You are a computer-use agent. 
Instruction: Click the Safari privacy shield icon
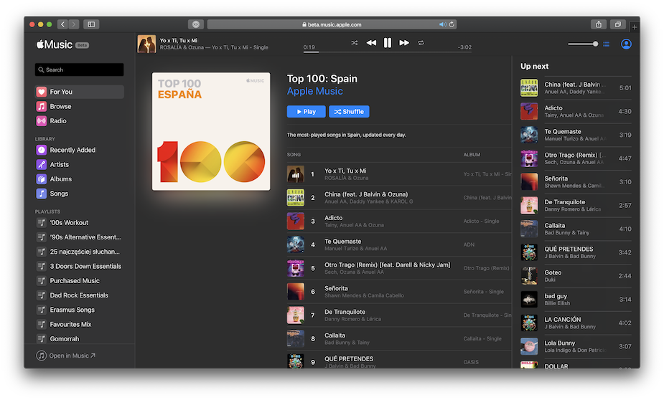pyautogui.click(x=196, y=24)
